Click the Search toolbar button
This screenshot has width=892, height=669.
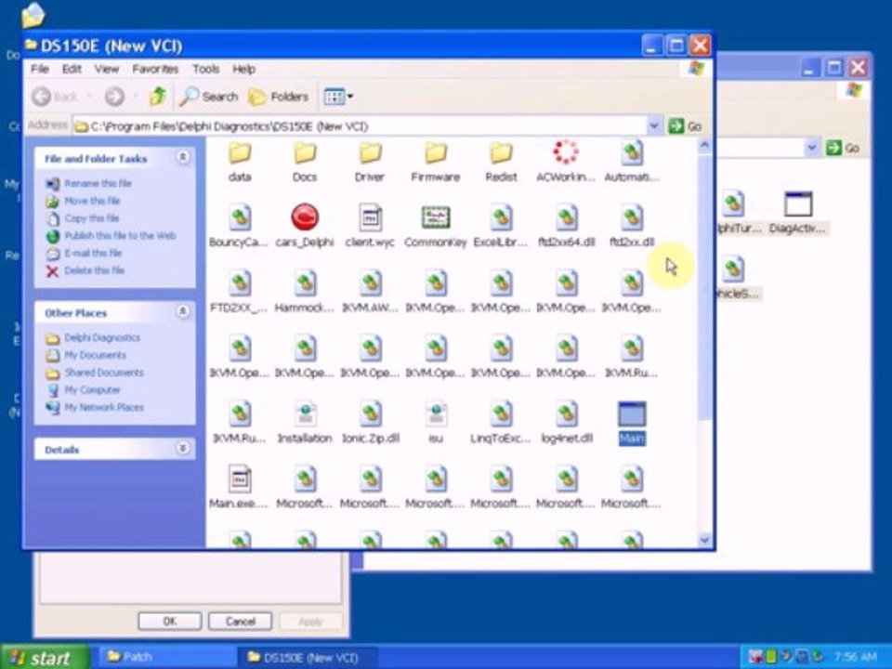[209, 97]
